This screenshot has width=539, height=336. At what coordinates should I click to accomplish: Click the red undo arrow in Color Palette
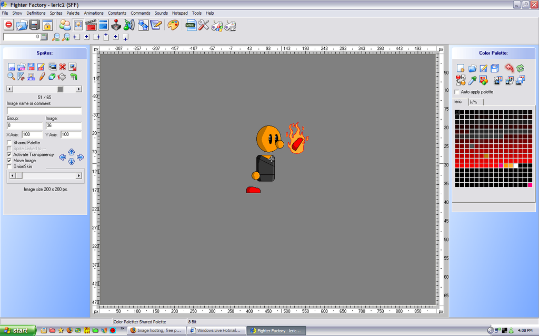(508, 68)
